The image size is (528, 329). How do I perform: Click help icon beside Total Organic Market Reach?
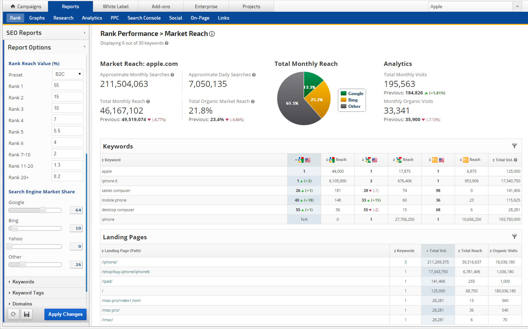pyautogui.click(x=253, y=101)
